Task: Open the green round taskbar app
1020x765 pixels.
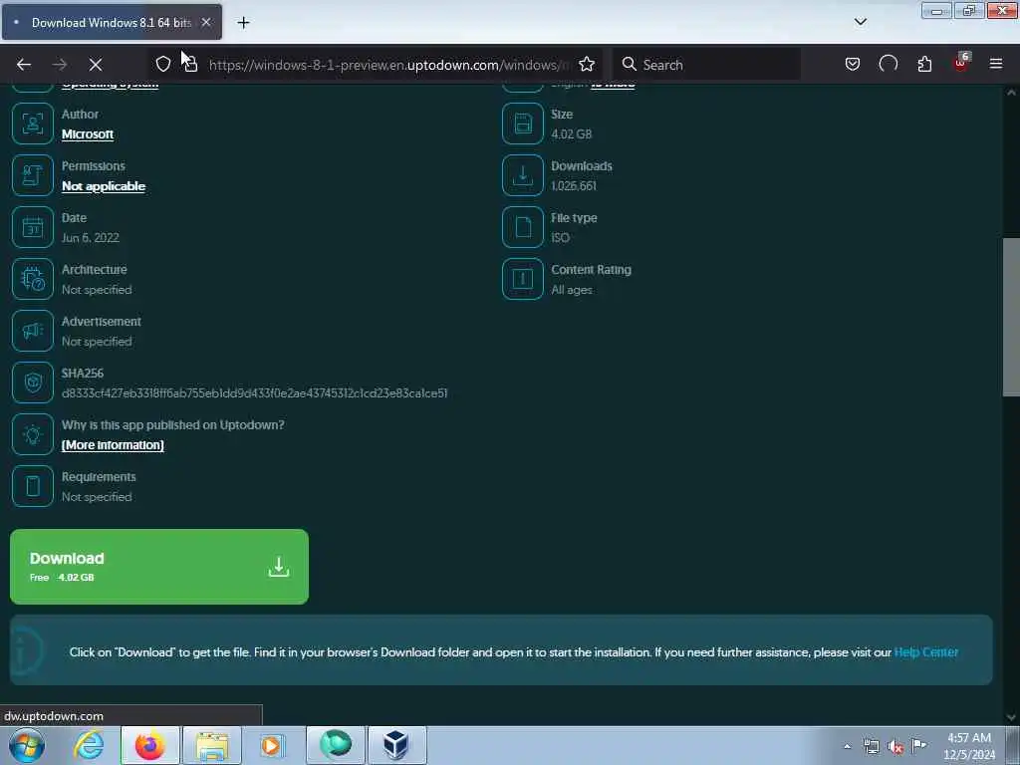Action: click(336, 745)
